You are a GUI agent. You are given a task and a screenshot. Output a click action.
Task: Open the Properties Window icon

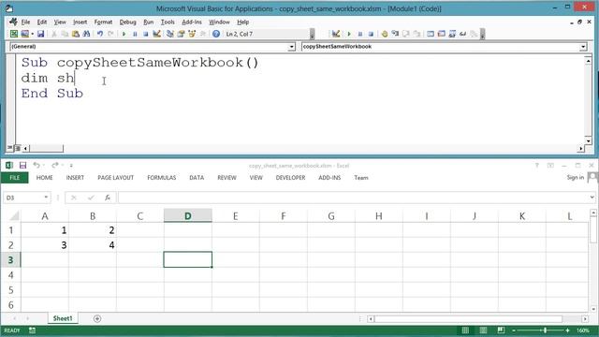181,34
